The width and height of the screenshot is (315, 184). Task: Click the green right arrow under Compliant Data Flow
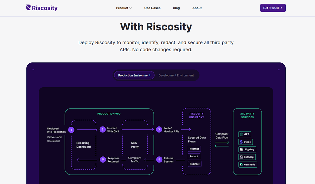pos(222,142)
